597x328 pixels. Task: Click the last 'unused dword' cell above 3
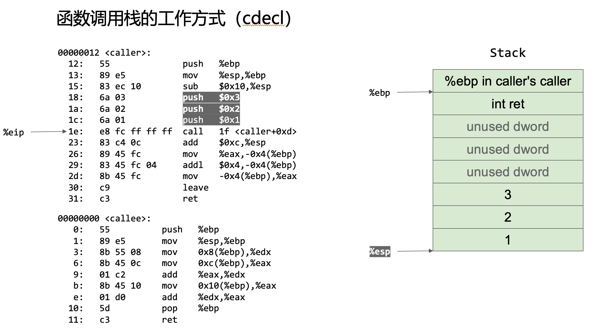(x=508, y=172)
